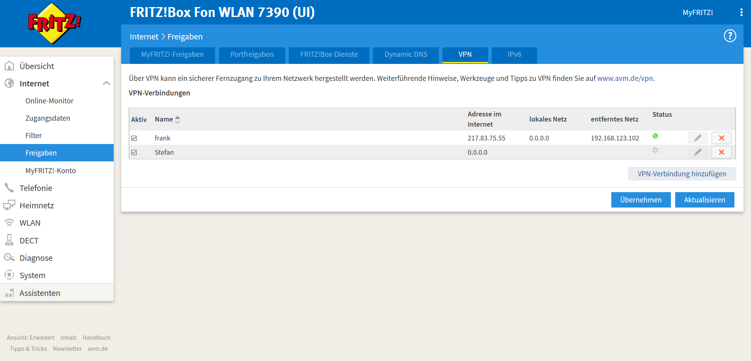Click the FRITZ! logo
The width and height of the screenshot is (751, 361).
[x=54, y=23]
